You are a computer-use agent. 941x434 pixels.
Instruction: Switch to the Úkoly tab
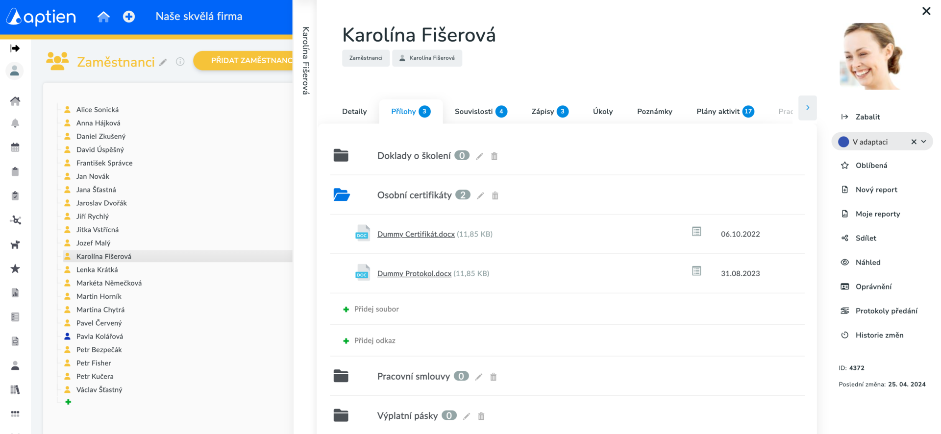[x=603, y=112]
